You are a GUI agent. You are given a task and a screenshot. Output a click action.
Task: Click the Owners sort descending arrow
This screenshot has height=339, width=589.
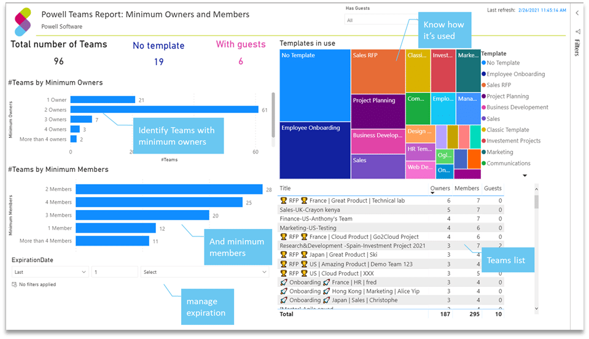click(432, 193)
